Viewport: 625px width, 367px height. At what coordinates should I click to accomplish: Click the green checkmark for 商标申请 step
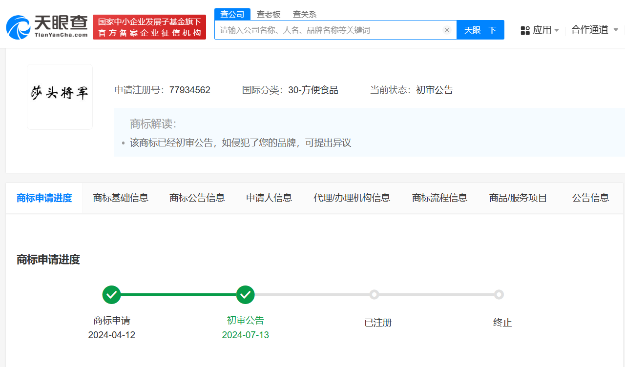[111, 295]
